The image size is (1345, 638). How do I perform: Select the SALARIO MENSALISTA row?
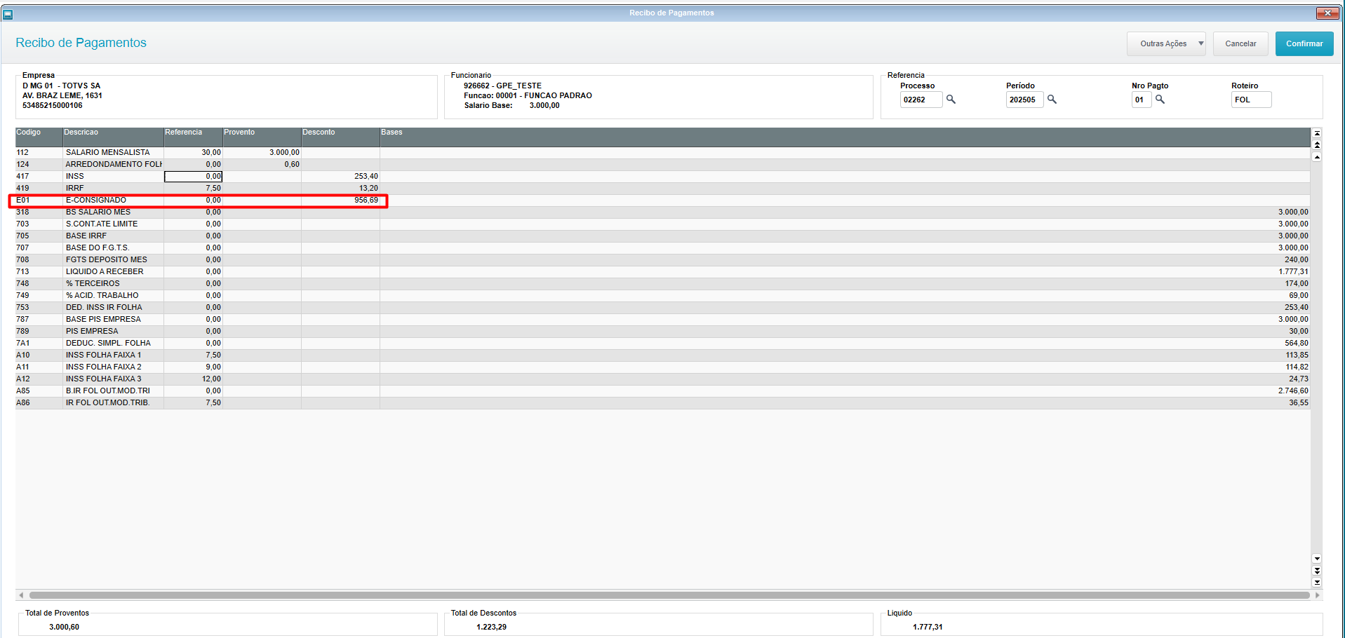(x=662, y=152)
